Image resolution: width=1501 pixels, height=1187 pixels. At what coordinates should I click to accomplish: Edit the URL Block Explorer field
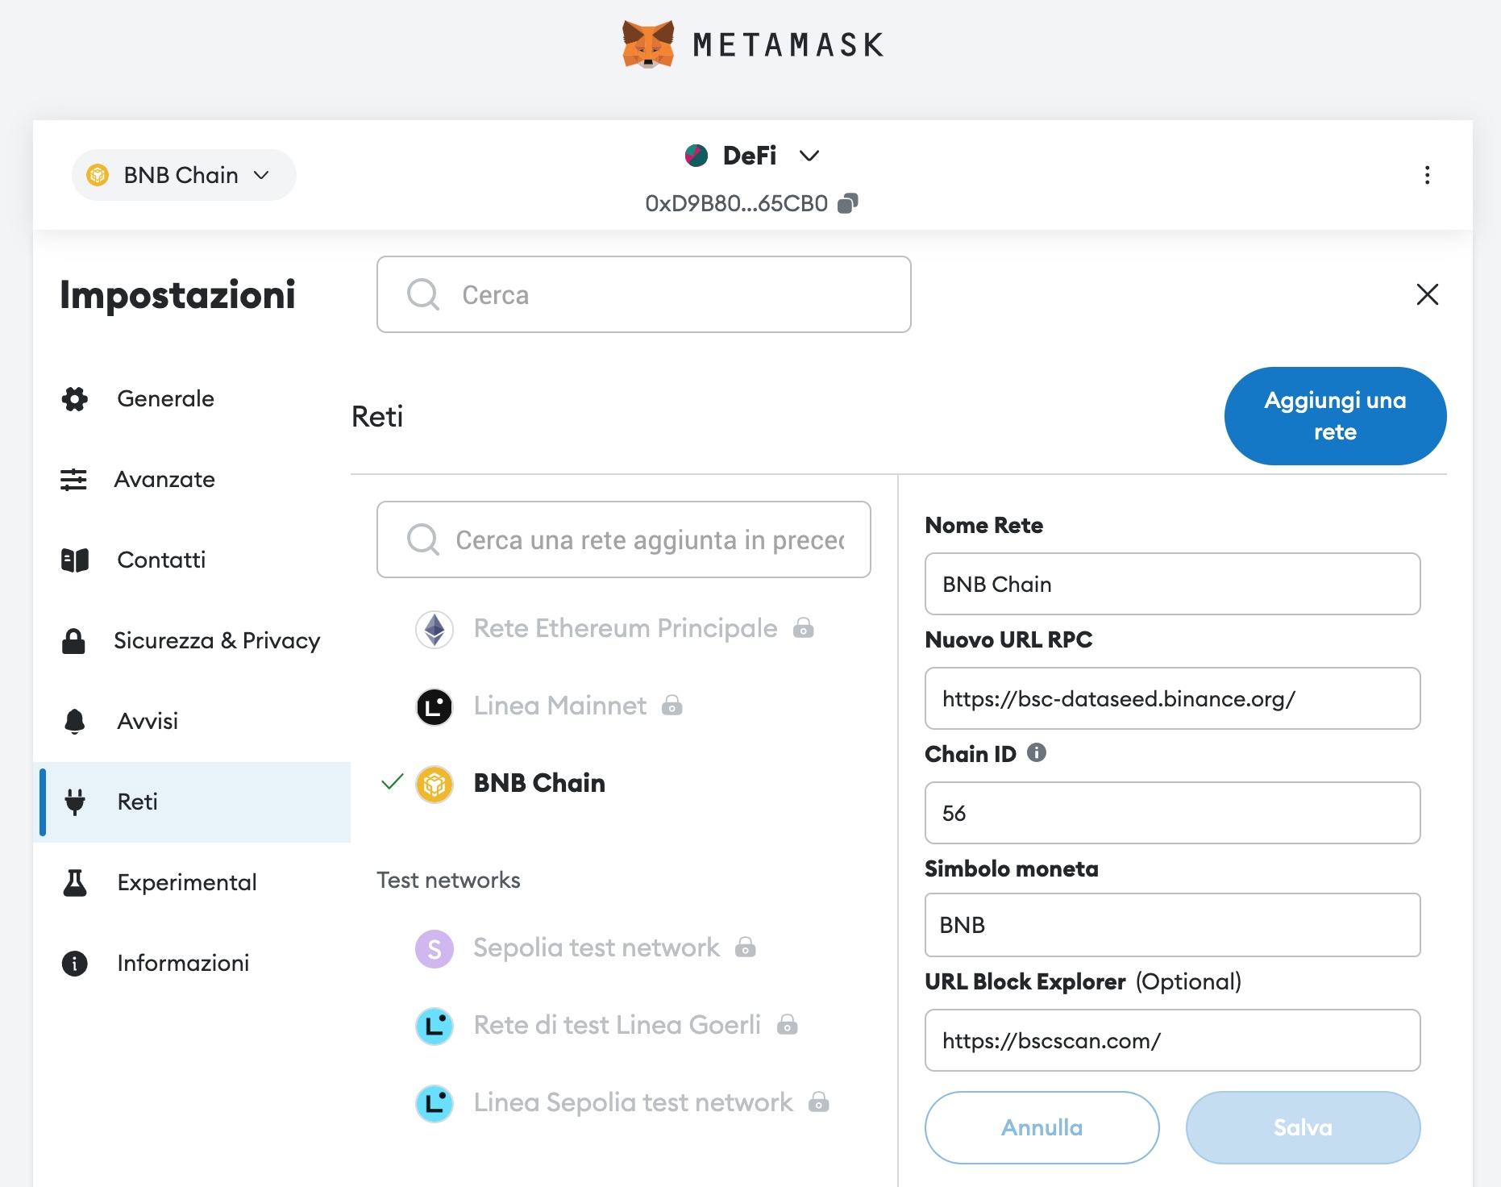tap(1172, 1040)
